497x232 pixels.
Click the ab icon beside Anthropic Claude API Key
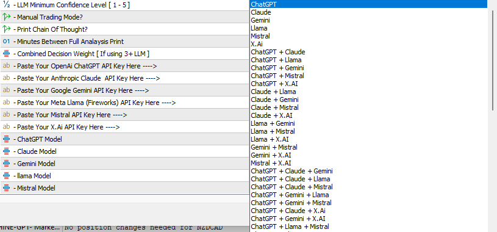tap(6, 78)
